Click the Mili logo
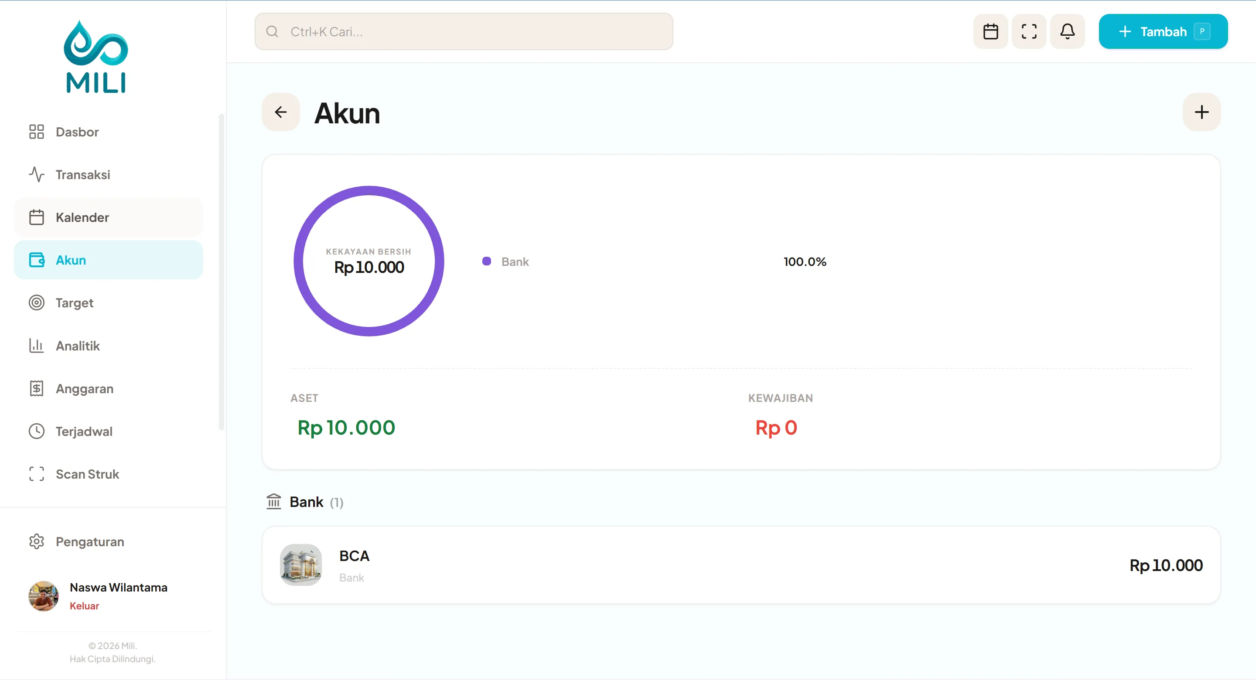Screen dimensions: 1256x680 pos(96,57)
